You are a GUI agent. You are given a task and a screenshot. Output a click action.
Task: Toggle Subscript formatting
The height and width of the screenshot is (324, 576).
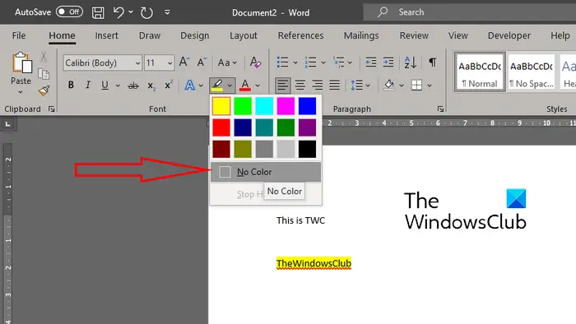[x=151, y=86]
